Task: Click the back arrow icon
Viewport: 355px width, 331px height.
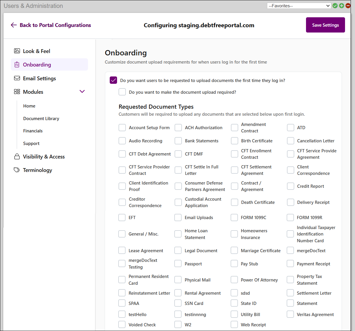Action: click(x=13, y=25)
